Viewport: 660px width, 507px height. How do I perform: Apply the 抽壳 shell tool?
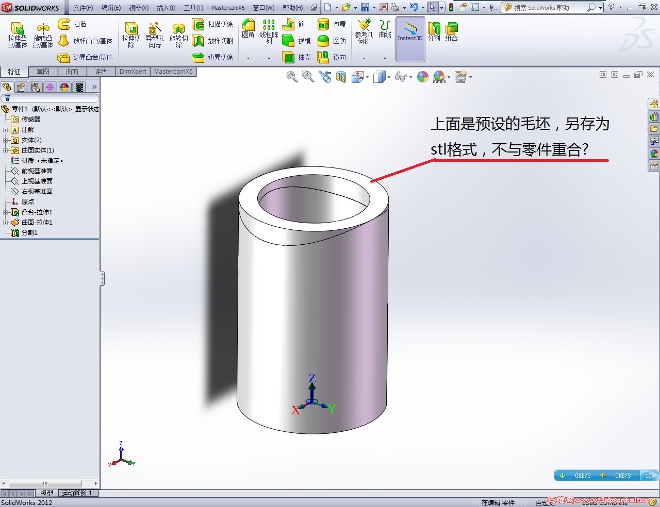point(296,57)
